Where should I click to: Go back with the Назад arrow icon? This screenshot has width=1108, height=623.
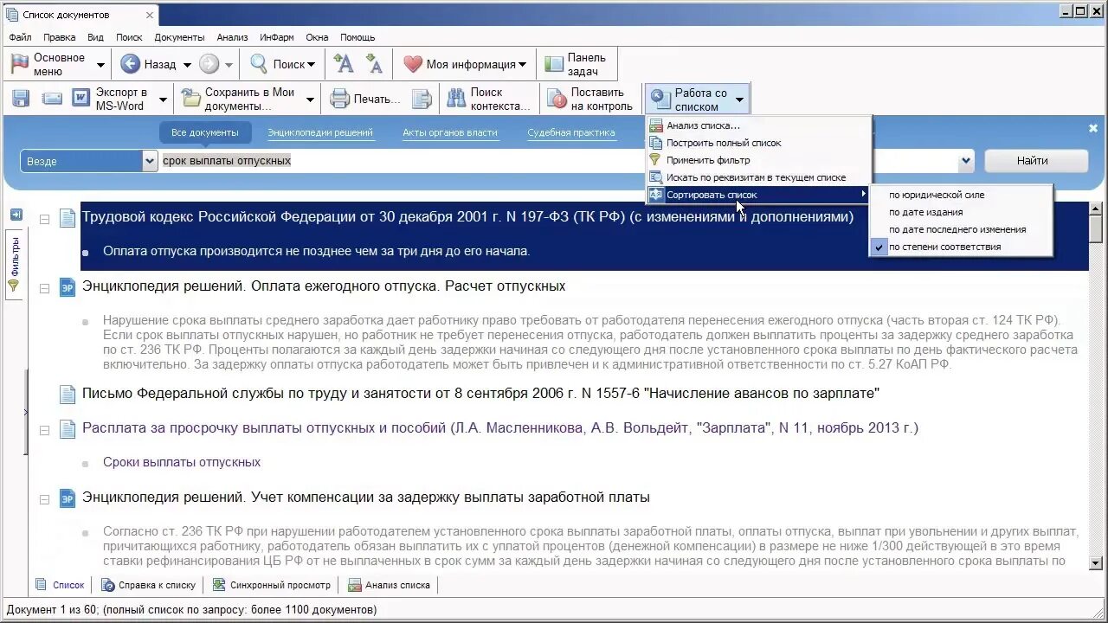click(x=130, y=64)
